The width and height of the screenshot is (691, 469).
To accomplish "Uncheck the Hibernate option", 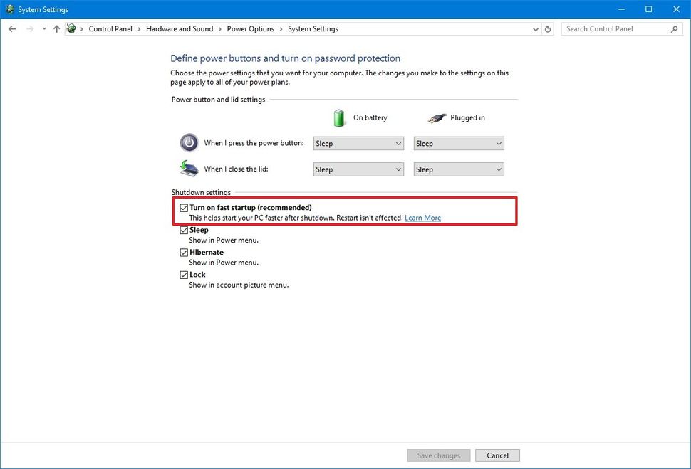I will [184, 252].
